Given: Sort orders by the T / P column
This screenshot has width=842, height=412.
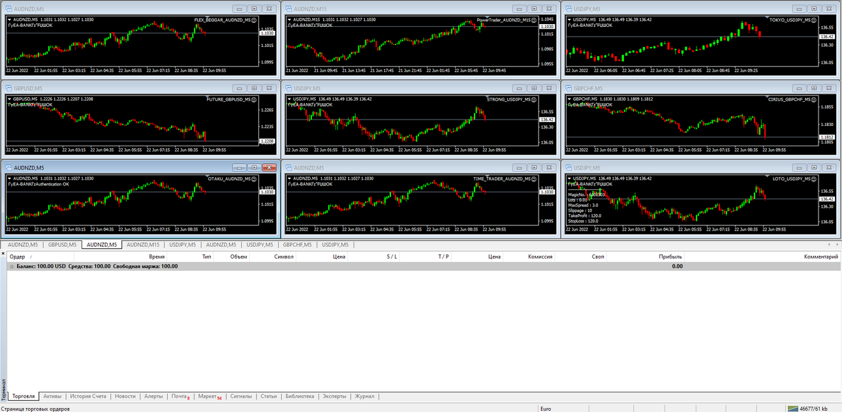Looking at the screenshot, I should point(425,257).
